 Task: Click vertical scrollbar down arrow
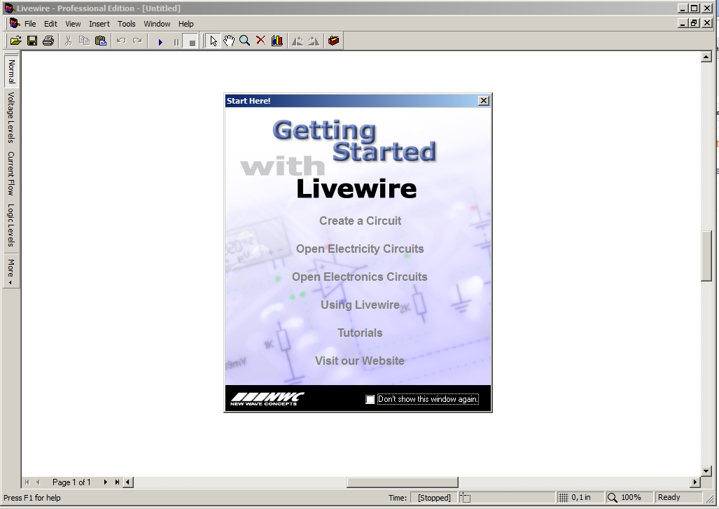[706, 471]
